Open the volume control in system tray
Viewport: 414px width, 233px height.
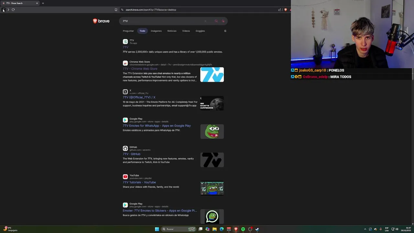click(397, 229)
